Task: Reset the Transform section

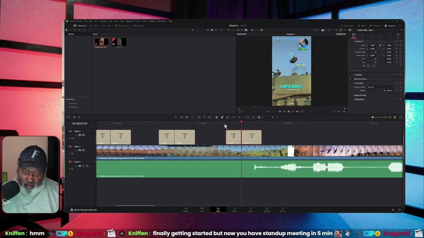Action: (400, 41)
